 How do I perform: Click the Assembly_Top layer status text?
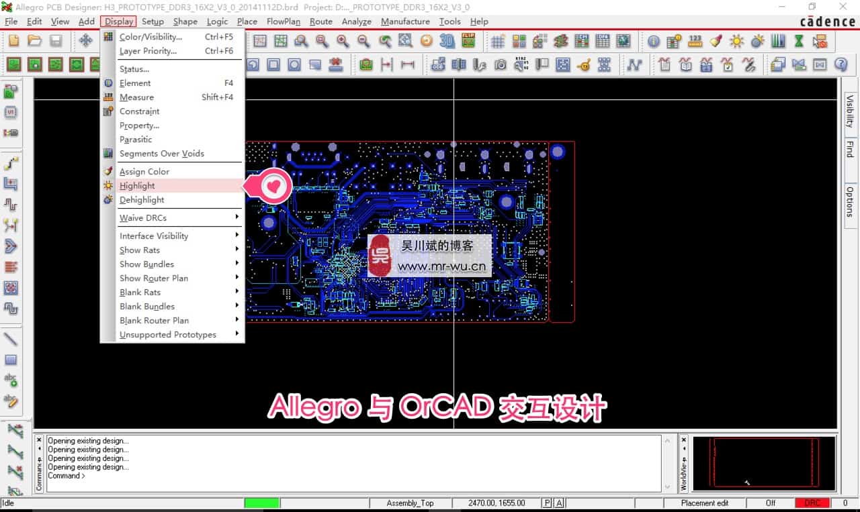(411, 503)
